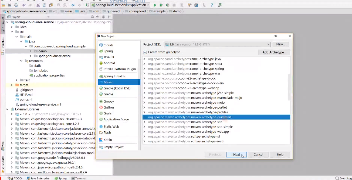
Task: Expand the springclouduserservice package
Action: [x=31, y=56]
